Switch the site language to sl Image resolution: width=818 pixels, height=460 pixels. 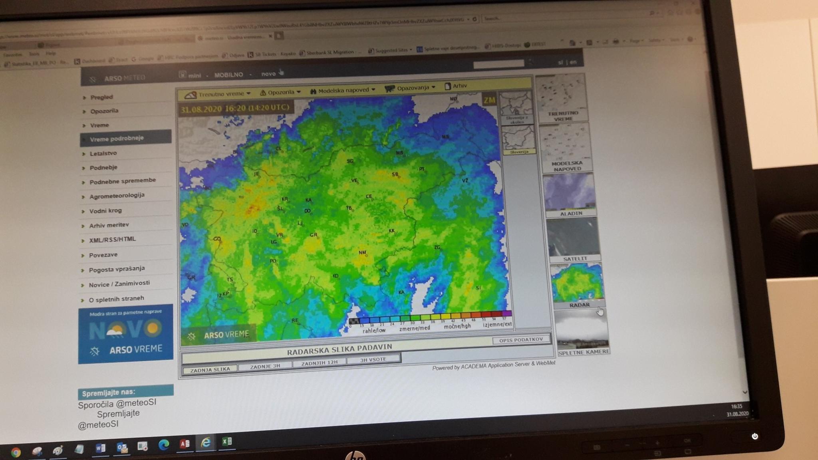(560, 62)
